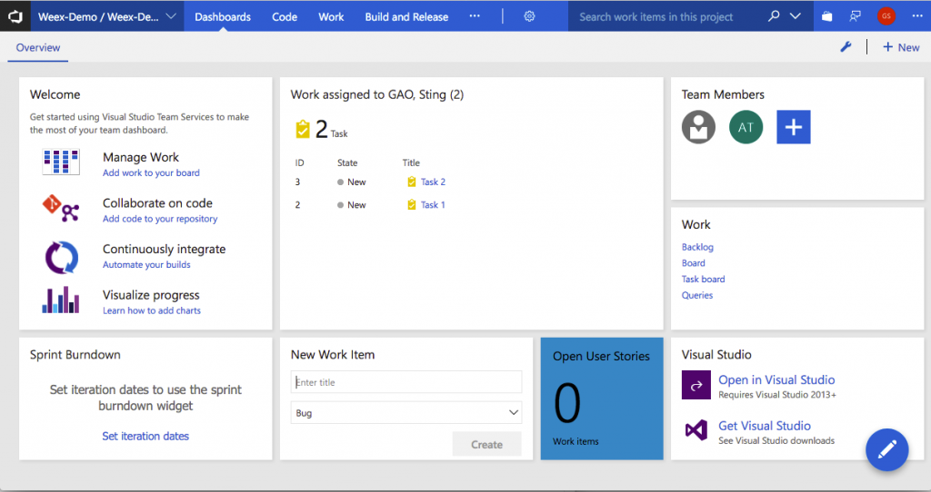Expand the search options chevron

pyautogui.click(x=795, y=16)
